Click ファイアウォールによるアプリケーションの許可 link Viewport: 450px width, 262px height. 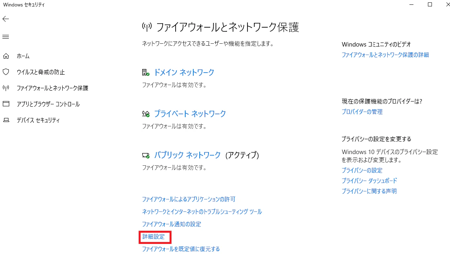point(189,199)
